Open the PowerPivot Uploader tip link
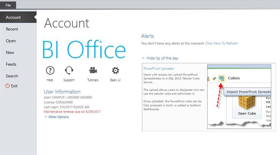This screenshot has width=280, height=155. 158,69
